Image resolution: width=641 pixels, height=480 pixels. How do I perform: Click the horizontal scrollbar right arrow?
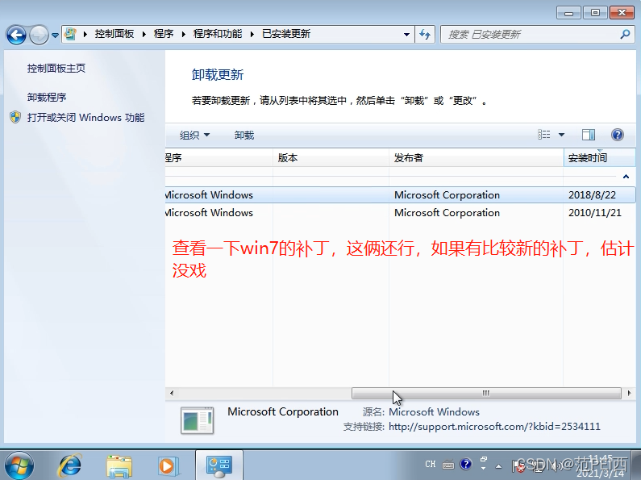pyautogui.click(x=629, y=394)
